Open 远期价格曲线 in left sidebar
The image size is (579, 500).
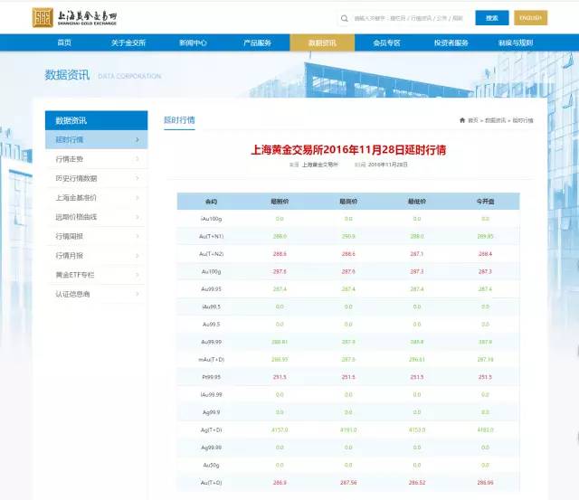pyautogui.click(x=97, y=217)
